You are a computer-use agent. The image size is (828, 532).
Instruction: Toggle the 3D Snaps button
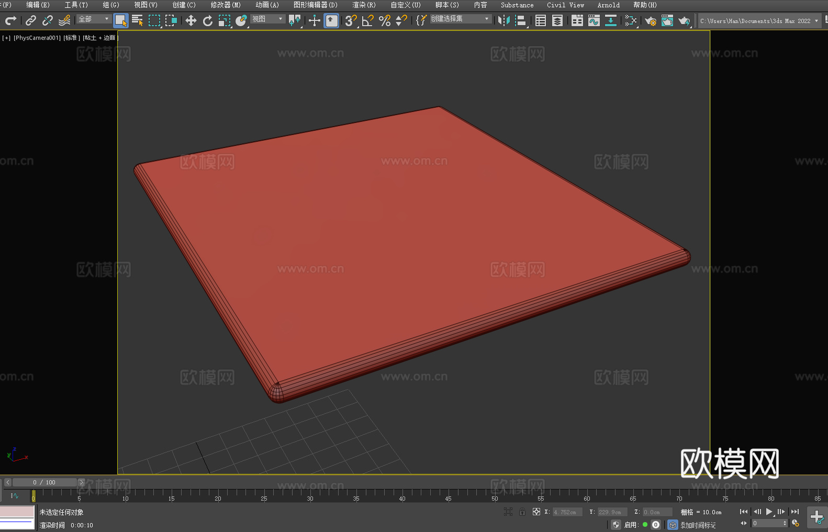tap(351, 20)
